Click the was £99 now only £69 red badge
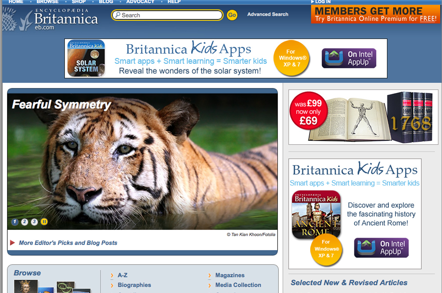Image resolution: width=442 pixels, height=293 pixels. coord(308,111)
